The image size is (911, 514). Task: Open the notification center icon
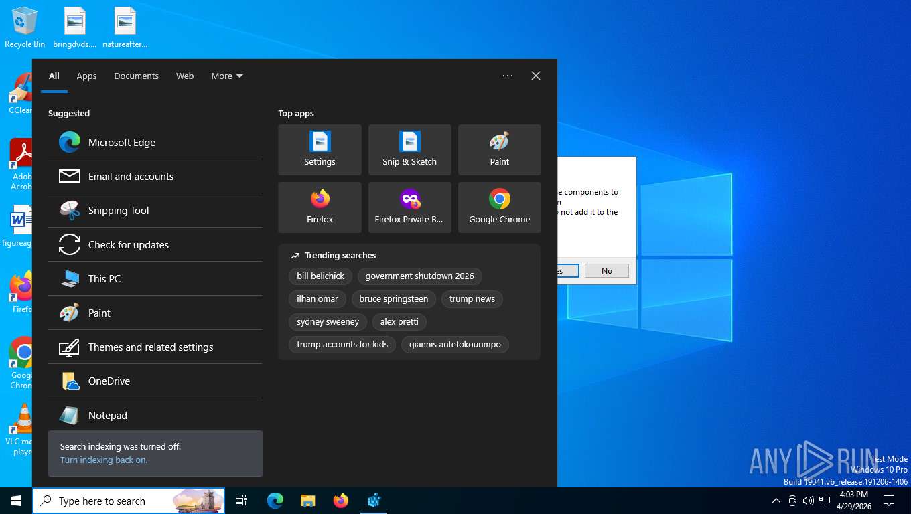pos(889,501)
